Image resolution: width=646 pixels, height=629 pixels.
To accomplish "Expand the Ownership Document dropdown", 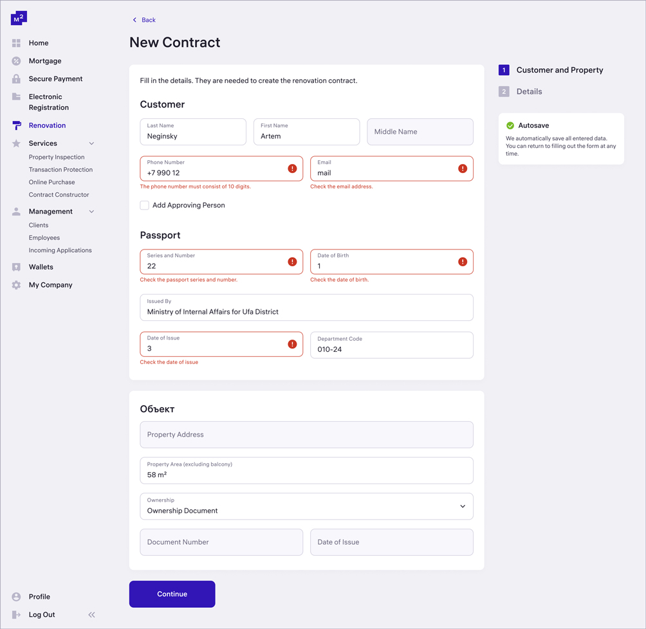I will 462,506.
